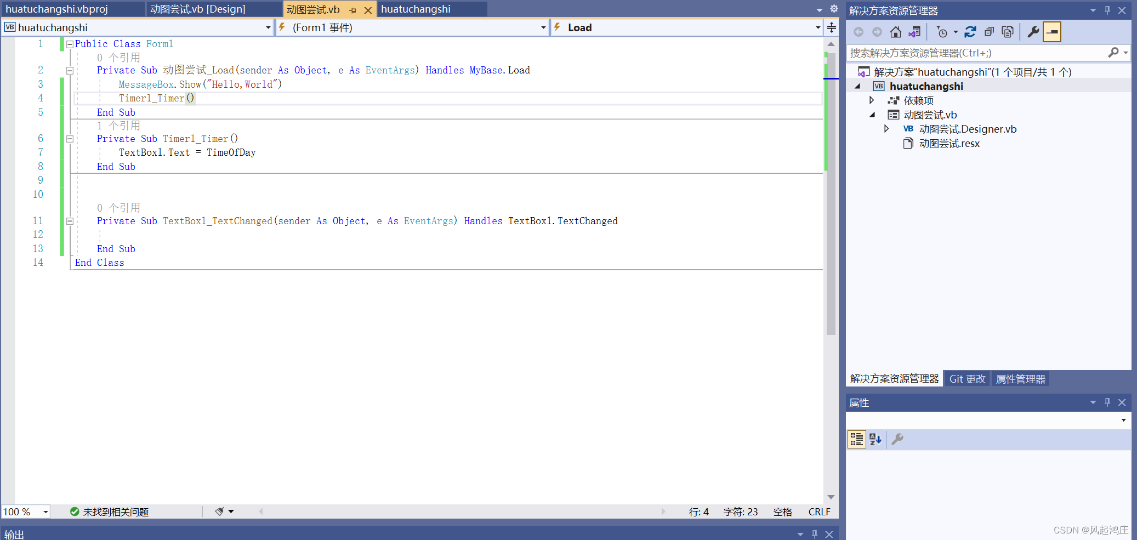Search in Solution Explorer search box
Screen dimensions: 1137x540
[x=976, y=53]
